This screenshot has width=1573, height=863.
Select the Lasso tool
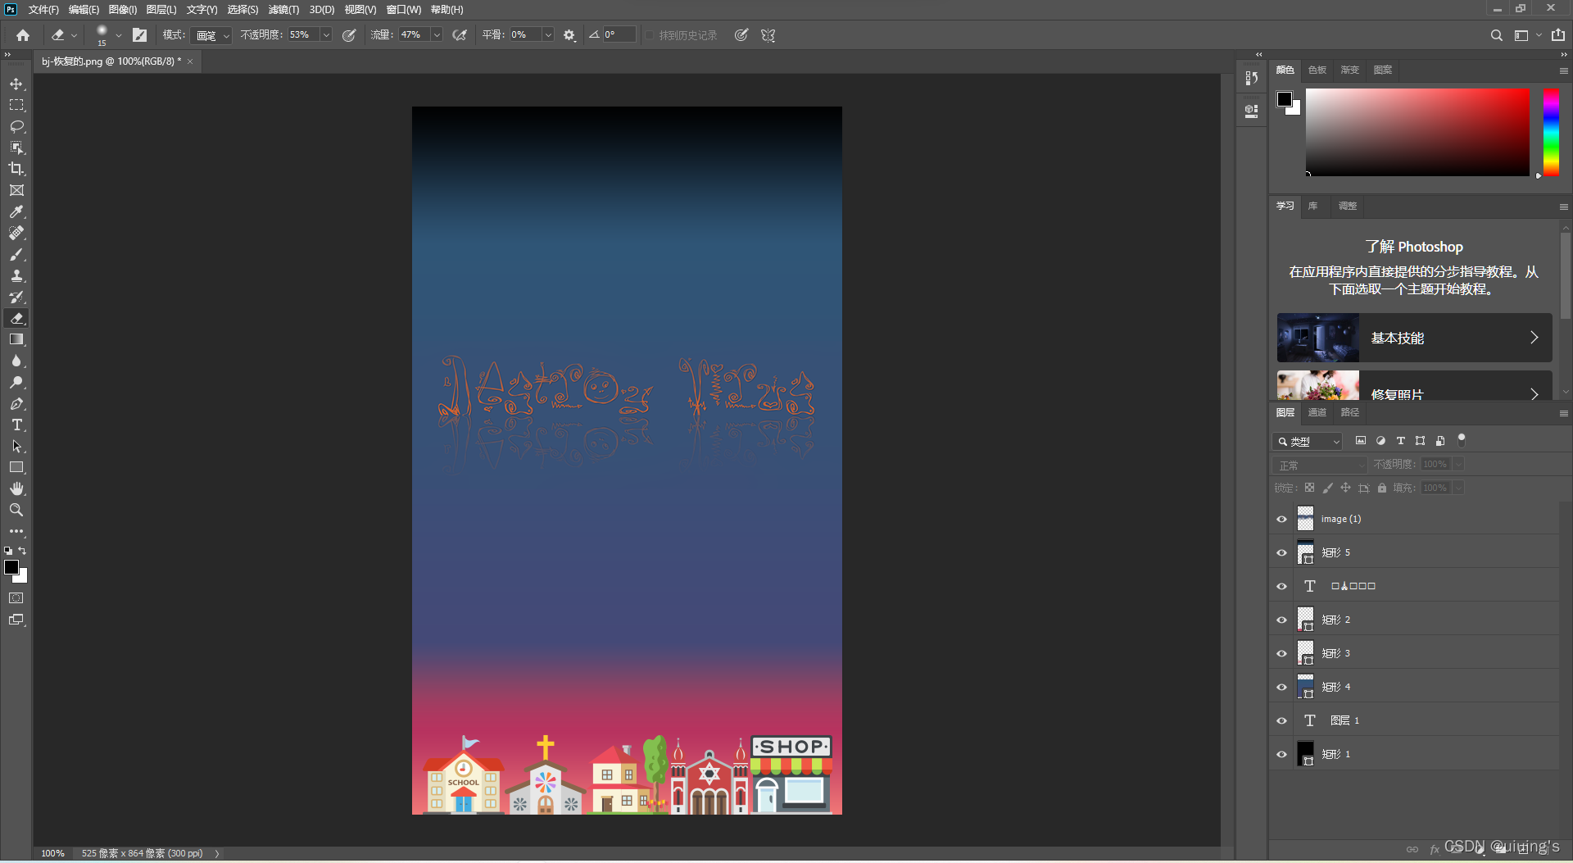(16, 127)
